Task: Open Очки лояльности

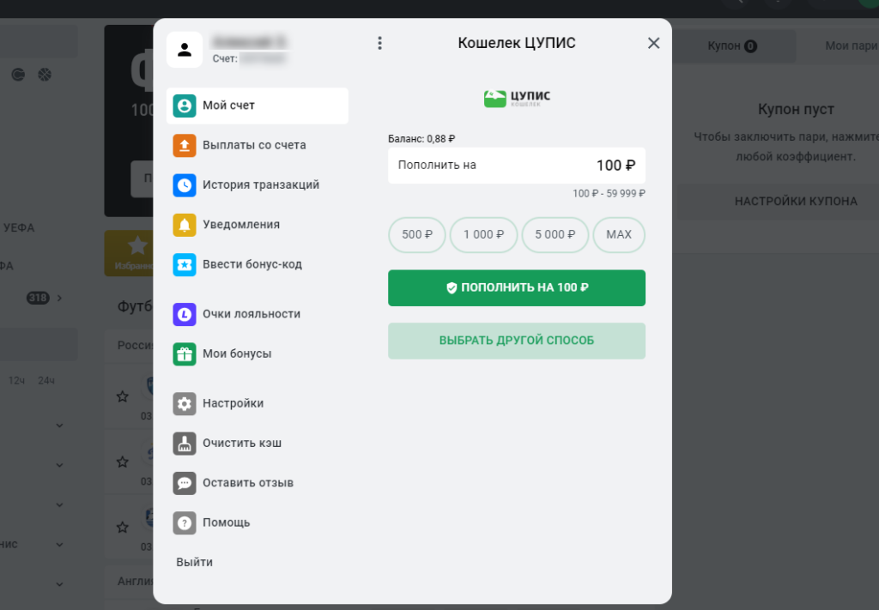Action: pyautogui.click(x=258, y=315)
